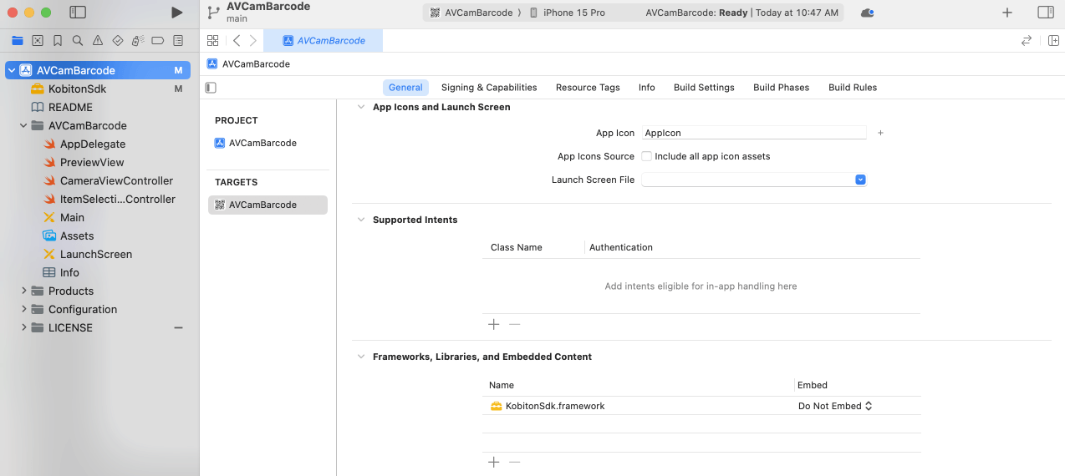1065x476 pixels.
Task: Hide the navigator sidebar toggle icon
Action: [78, 13]
